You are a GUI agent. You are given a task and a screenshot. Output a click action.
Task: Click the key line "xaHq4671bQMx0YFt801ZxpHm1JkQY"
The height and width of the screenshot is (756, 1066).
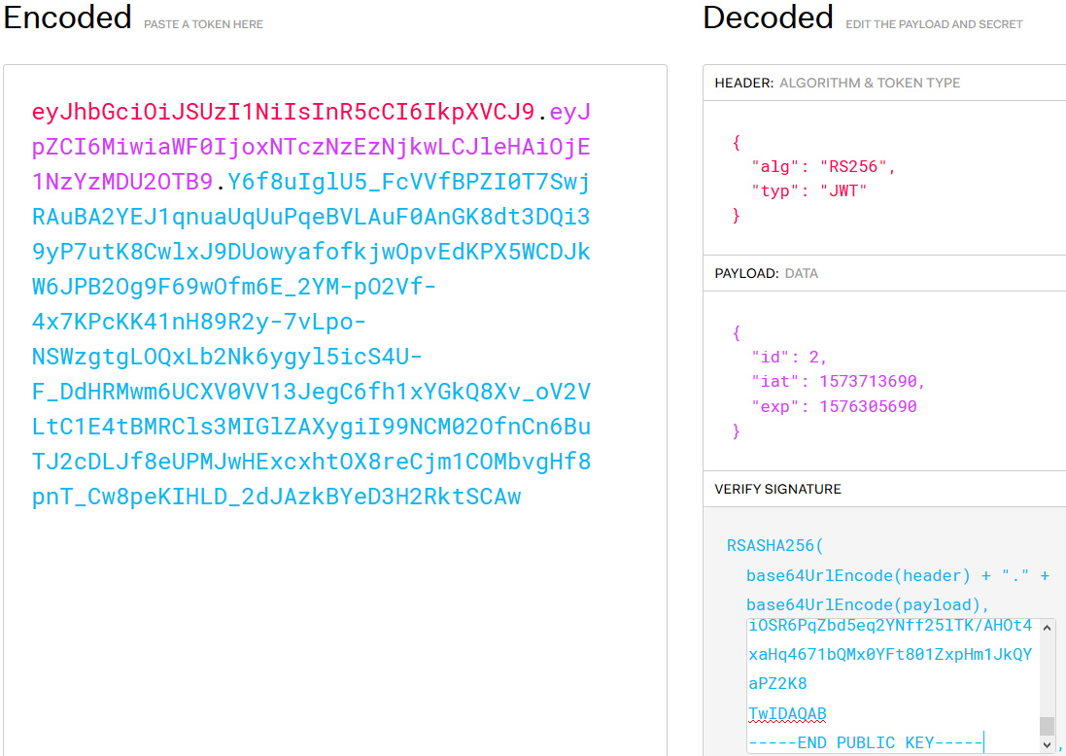point(890,655)
